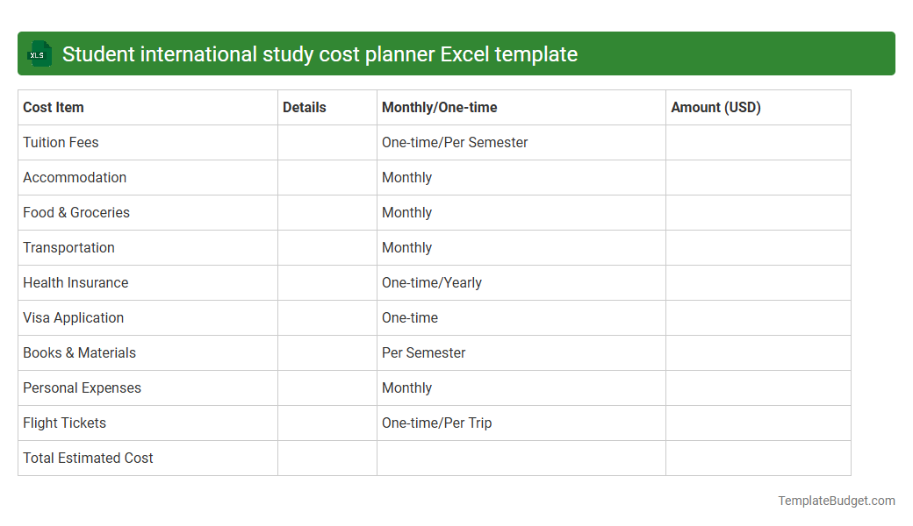Click the green XLS file icon
Screen dimensions: 913x526
pos(39,53)
